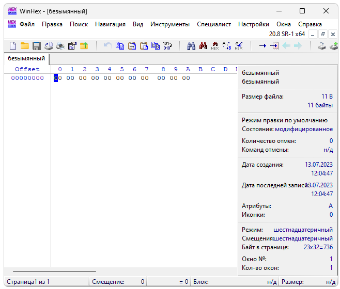Click the horizontal scrollbar below the hex view
This screenshot has width=340, height=289.
coord(54,271)
